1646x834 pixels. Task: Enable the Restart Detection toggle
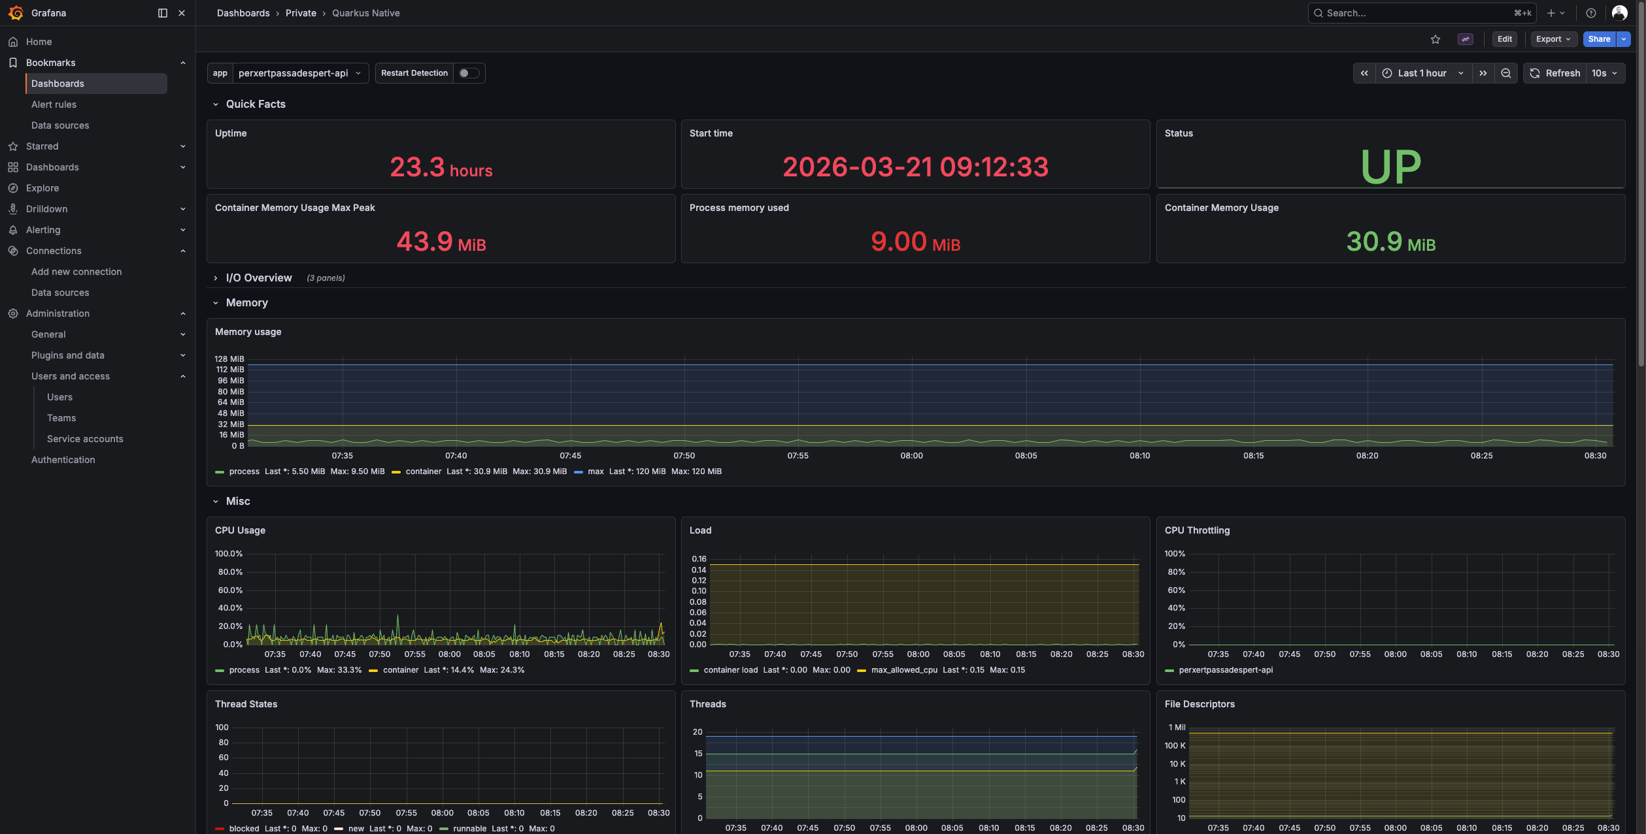[x=469, y=73]
